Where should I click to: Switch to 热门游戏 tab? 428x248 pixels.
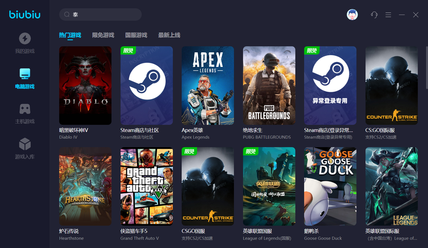(x=70, y=35)
